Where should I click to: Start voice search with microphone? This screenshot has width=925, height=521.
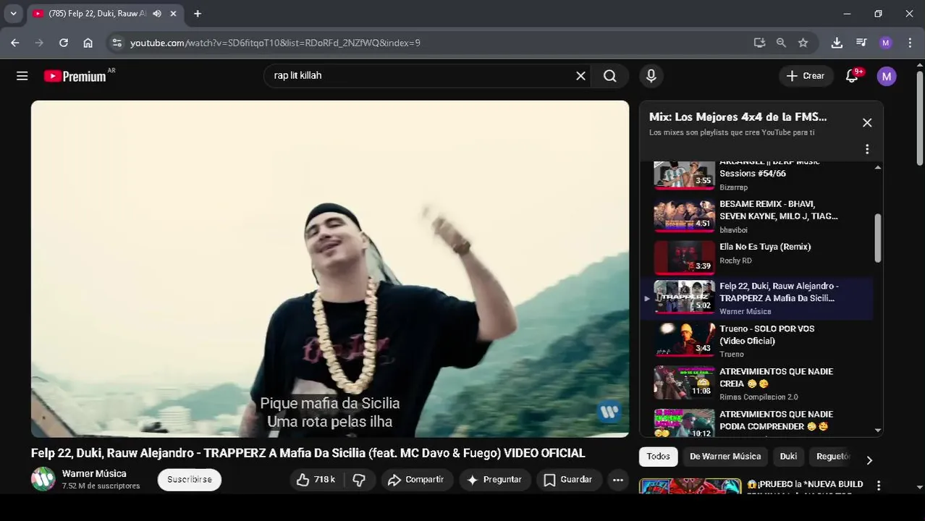(x=651, y=76)
